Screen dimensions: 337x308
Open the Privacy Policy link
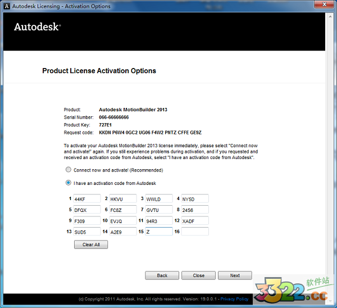tap(234, 299)
